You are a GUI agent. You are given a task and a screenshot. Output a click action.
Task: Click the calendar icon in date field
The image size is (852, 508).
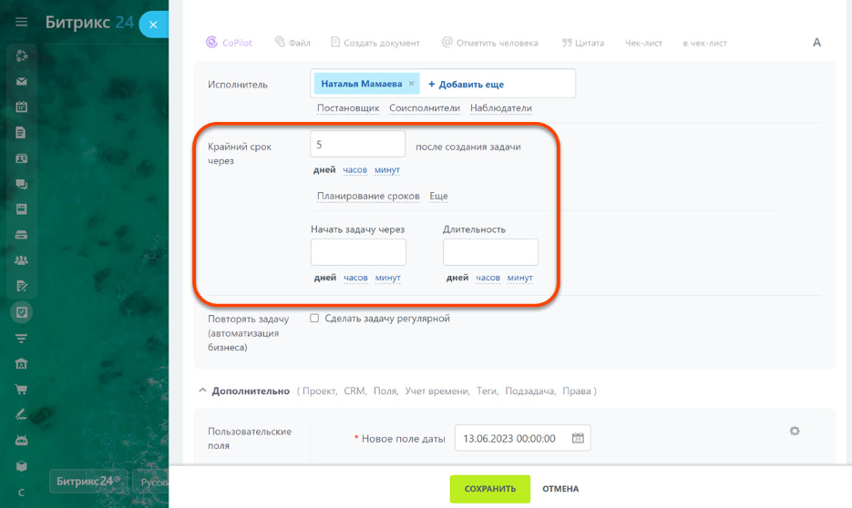click(x=578, y=438)
